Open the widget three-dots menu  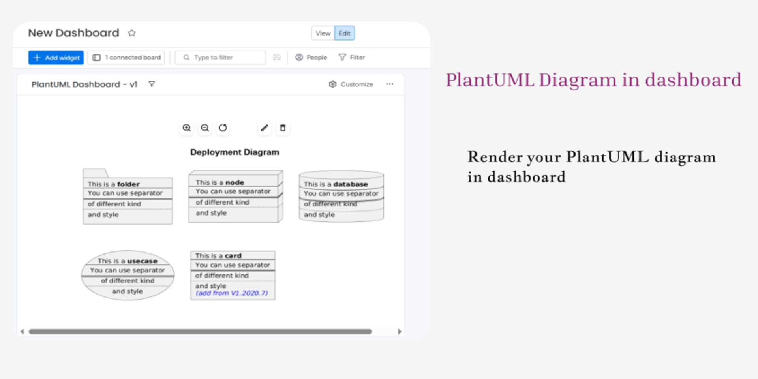click(390, 84)
